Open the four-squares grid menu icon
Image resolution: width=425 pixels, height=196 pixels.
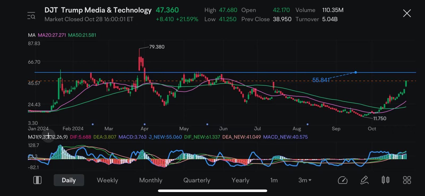(407, 180)
